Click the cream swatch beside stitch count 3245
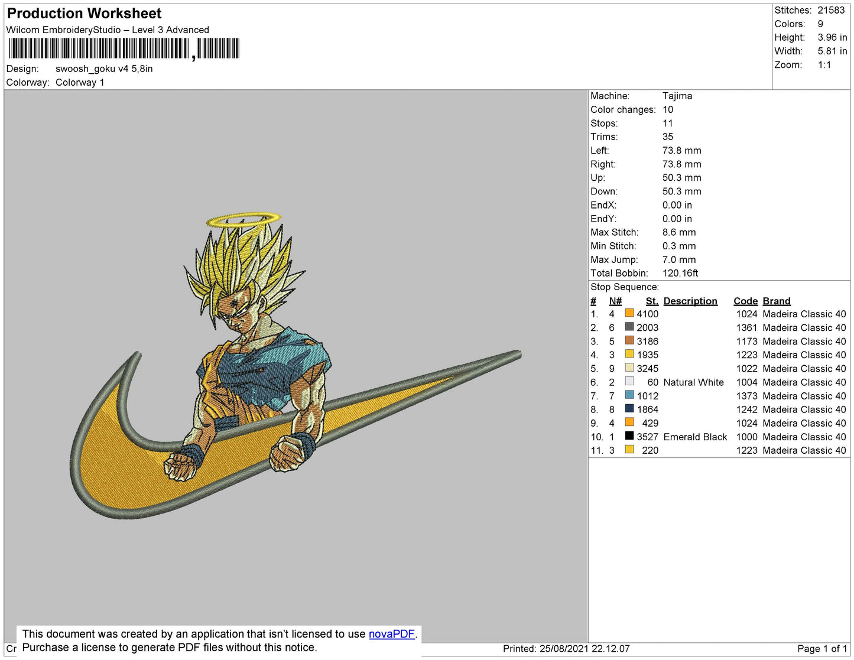The height and width of the screenshot is (660, 854). coord(629,368)
